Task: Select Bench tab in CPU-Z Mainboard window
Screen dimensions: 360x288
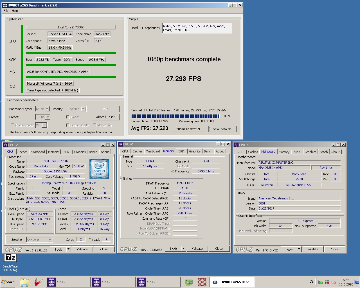Action: 324,152
